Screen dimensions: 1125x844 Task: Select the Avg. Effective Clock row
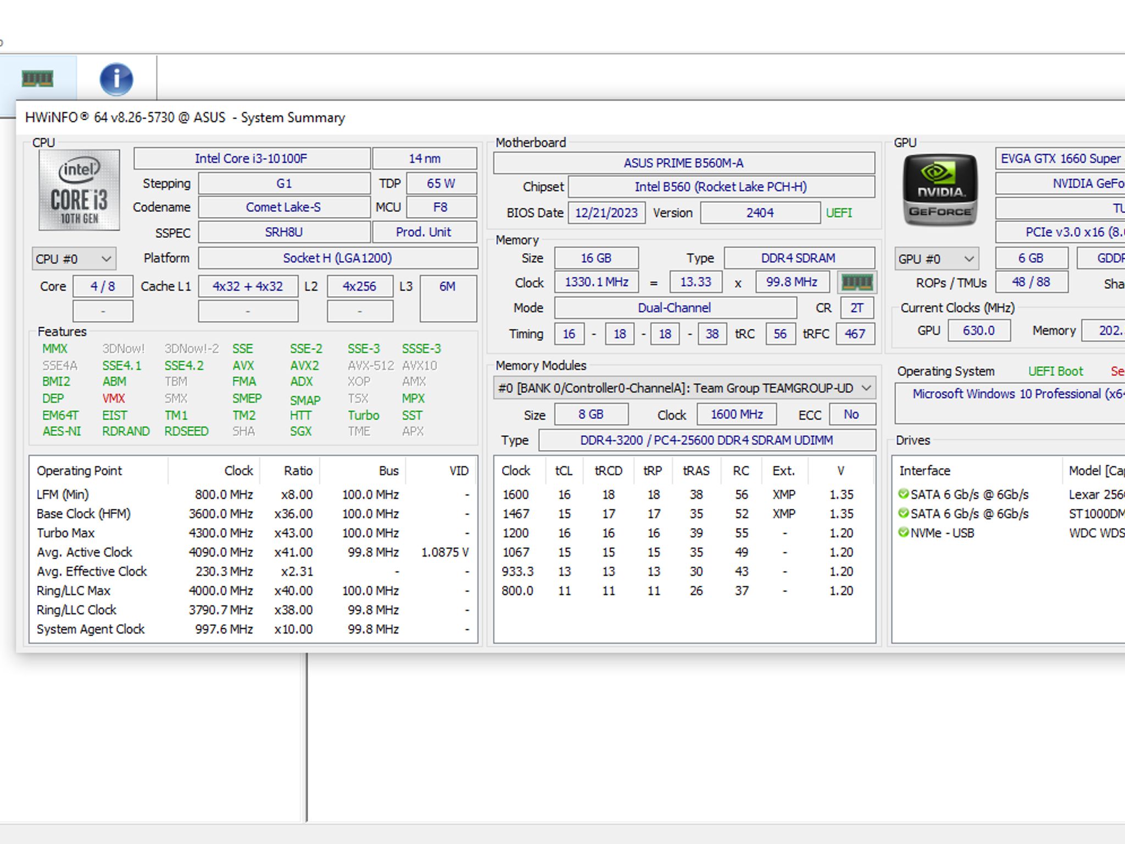pos(253,571)
